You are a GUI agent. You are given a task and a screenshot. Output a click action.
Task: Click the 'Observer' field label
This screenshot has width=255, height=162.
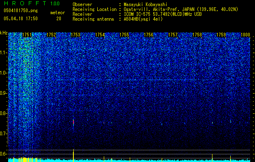coord(82,4)
